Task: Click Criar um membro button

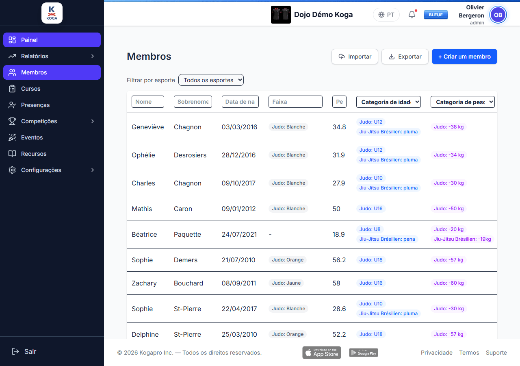Action: [464, 57]
